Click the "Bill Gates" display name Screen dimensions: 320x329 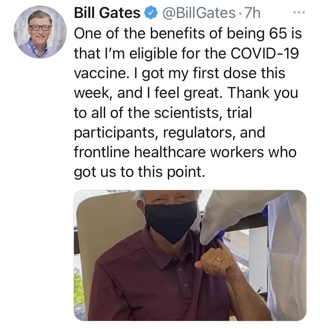[107, 13]
